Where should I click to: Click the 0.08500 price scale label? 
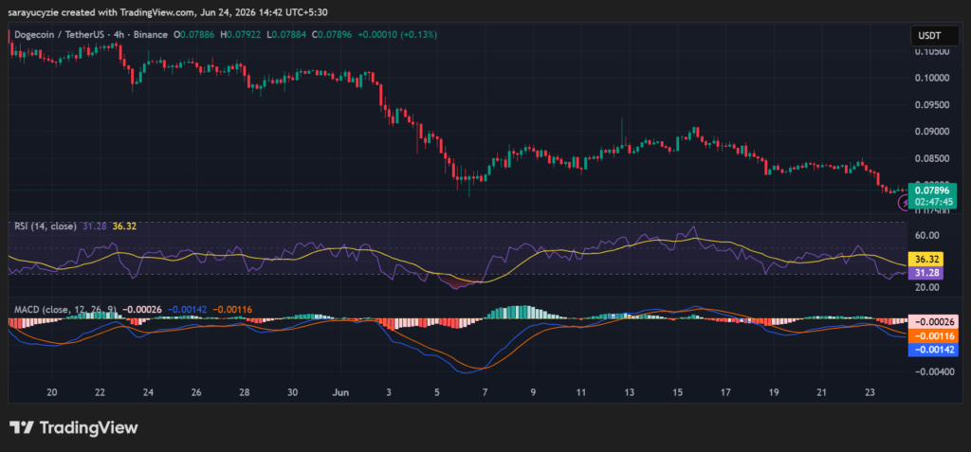(932, 158)
